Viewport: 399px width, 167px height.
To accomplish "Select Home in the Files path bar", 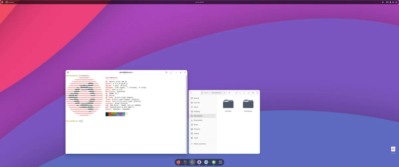I will [x=205, y=92].
